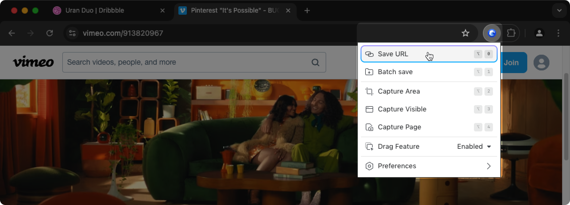Viewport: 570px width, 205px height.
Task: Open tab search dropdown arrow
Action: (x=559, y=11)
